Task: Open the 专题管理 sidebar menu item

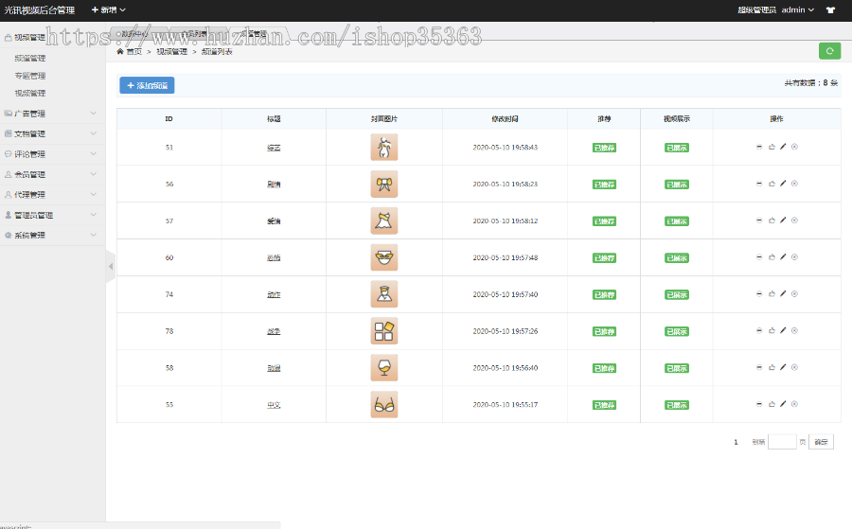Action: pos(30,76)
